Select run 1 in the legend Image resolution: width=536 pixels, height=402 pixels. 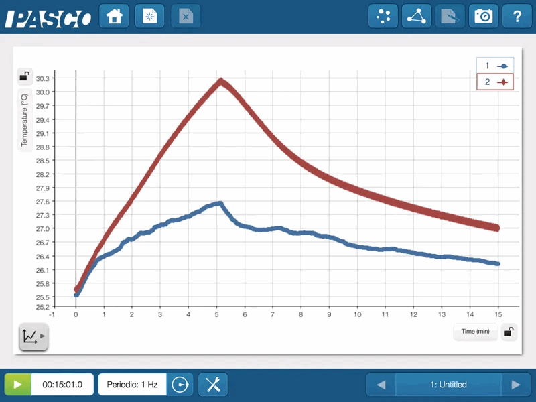[x=494, y=66]
